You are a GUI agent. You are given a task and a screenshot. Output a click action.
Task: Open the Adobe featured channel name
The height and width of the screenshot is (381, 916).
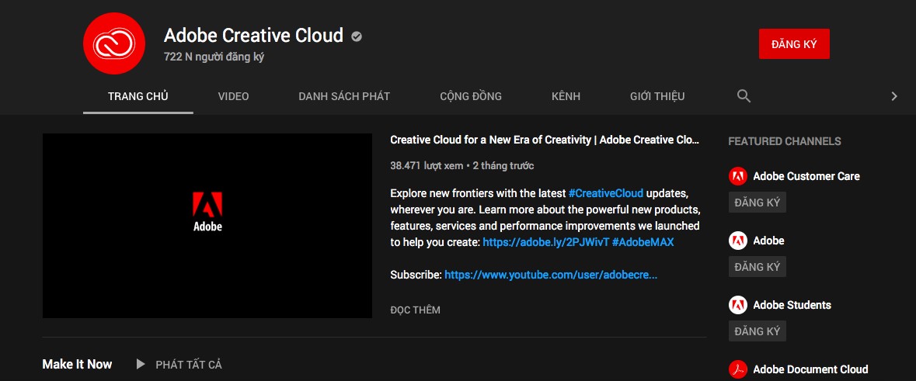click(769, 241)
